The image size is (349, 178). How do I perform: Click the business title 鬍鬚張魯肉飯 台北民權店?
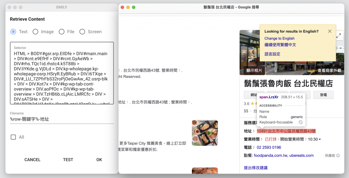[x=288, y=83]
